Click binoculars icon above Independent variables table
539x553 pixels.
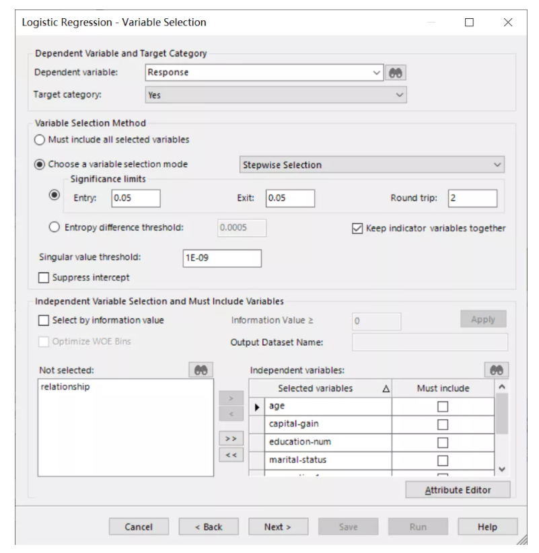[497, 370]
